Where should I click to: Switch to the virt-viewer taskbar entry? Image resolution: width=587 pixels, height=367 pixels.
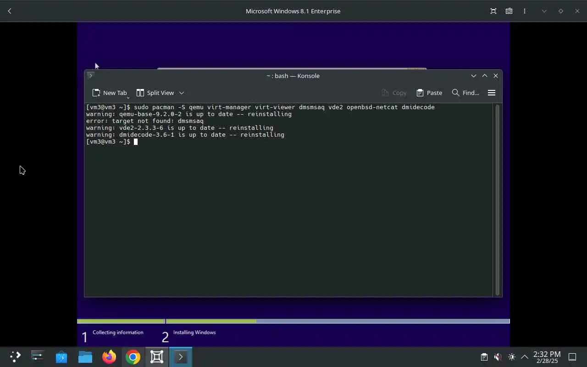point(156,356)
